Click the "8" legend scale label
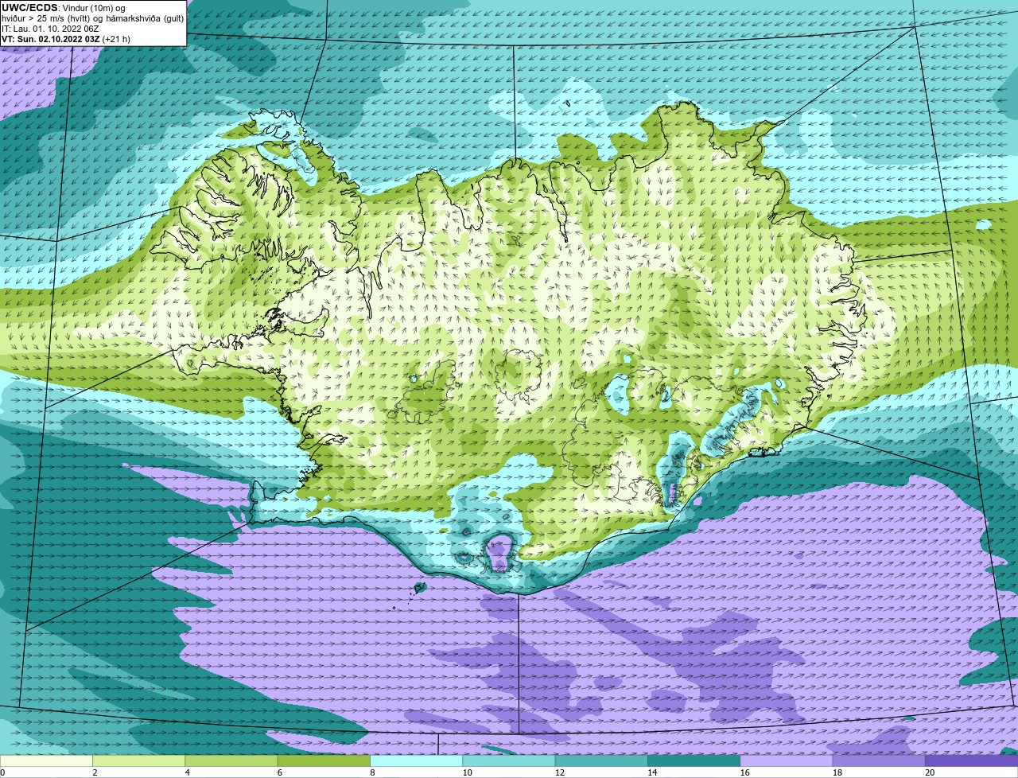The height and width of the screenshot is (778, 1018). pyautogui.click(x=372, y=772)
